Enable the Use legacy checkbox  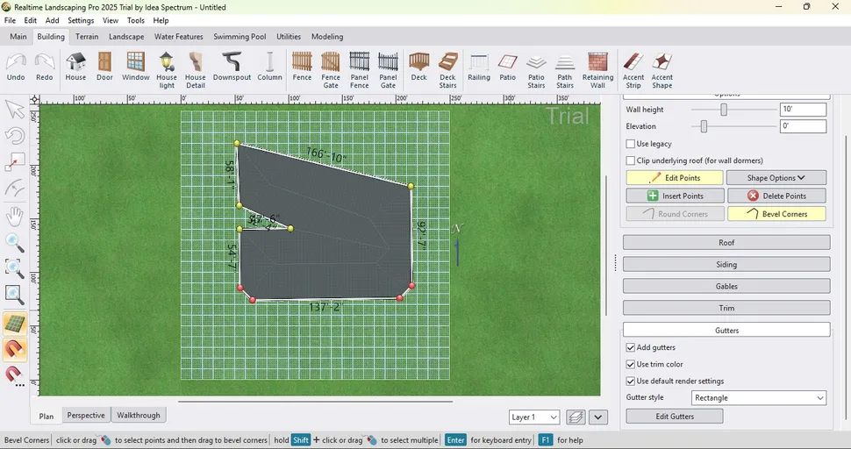pyautogui.click(x=631, y=144)
